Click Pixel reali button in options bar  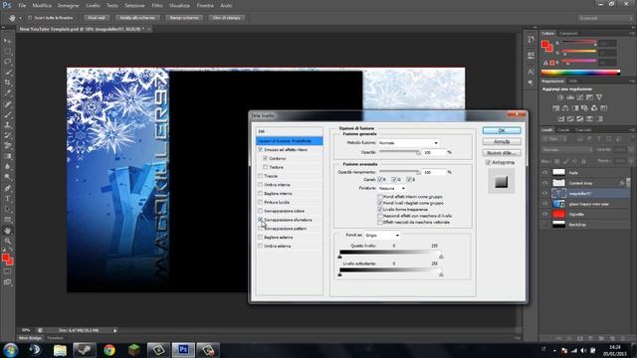(x=97, y=18)
